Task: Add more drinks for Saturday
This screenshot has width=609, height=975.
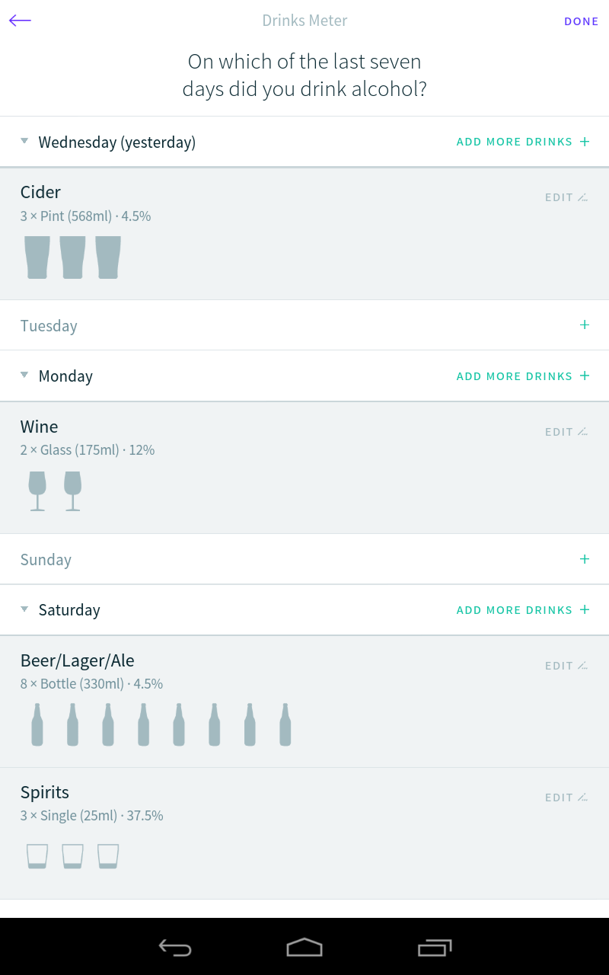Action: (x=523, y=610)
